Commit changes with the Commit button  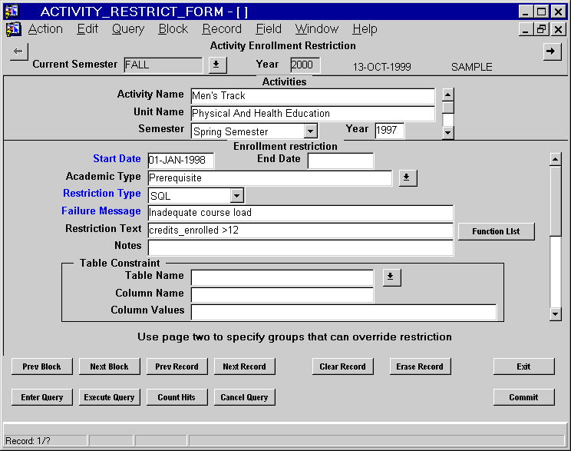523,397
